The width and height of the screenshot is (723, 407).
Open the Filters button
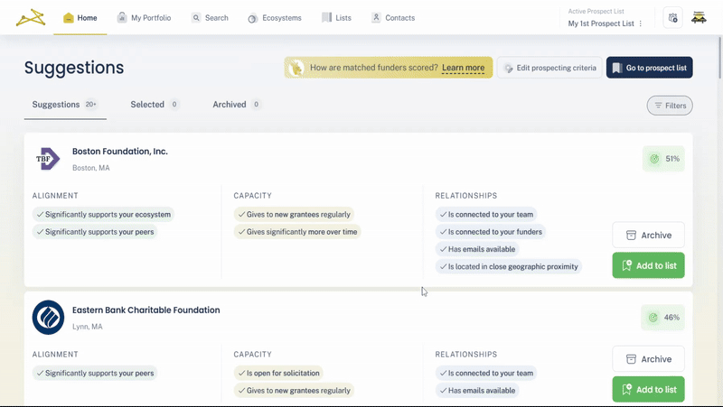(x=670, y=106)
